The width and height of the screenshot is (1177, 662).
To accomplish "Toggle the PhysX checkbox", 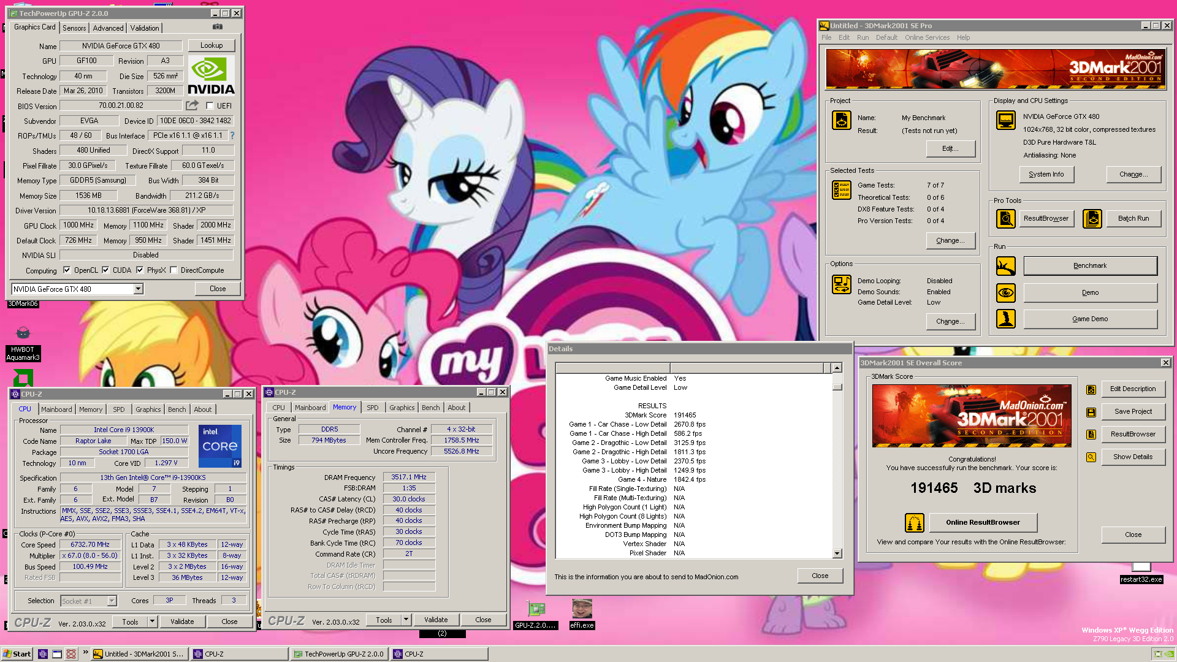I will [140, 270].
